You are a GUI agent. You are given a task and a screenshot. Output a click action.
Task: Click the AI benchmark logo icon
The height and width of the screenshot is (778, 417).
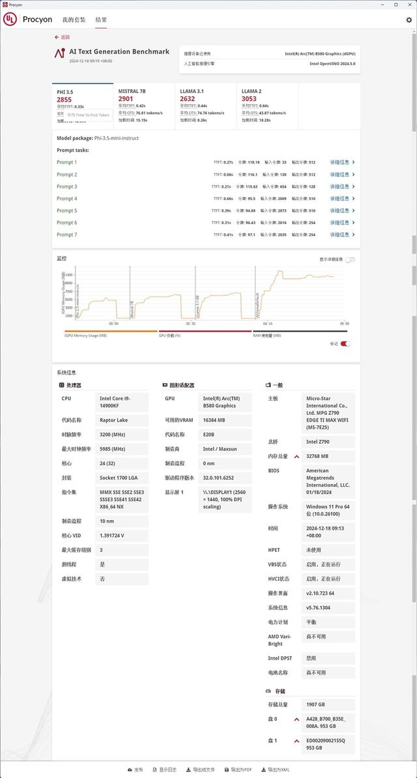coord(59,53)
